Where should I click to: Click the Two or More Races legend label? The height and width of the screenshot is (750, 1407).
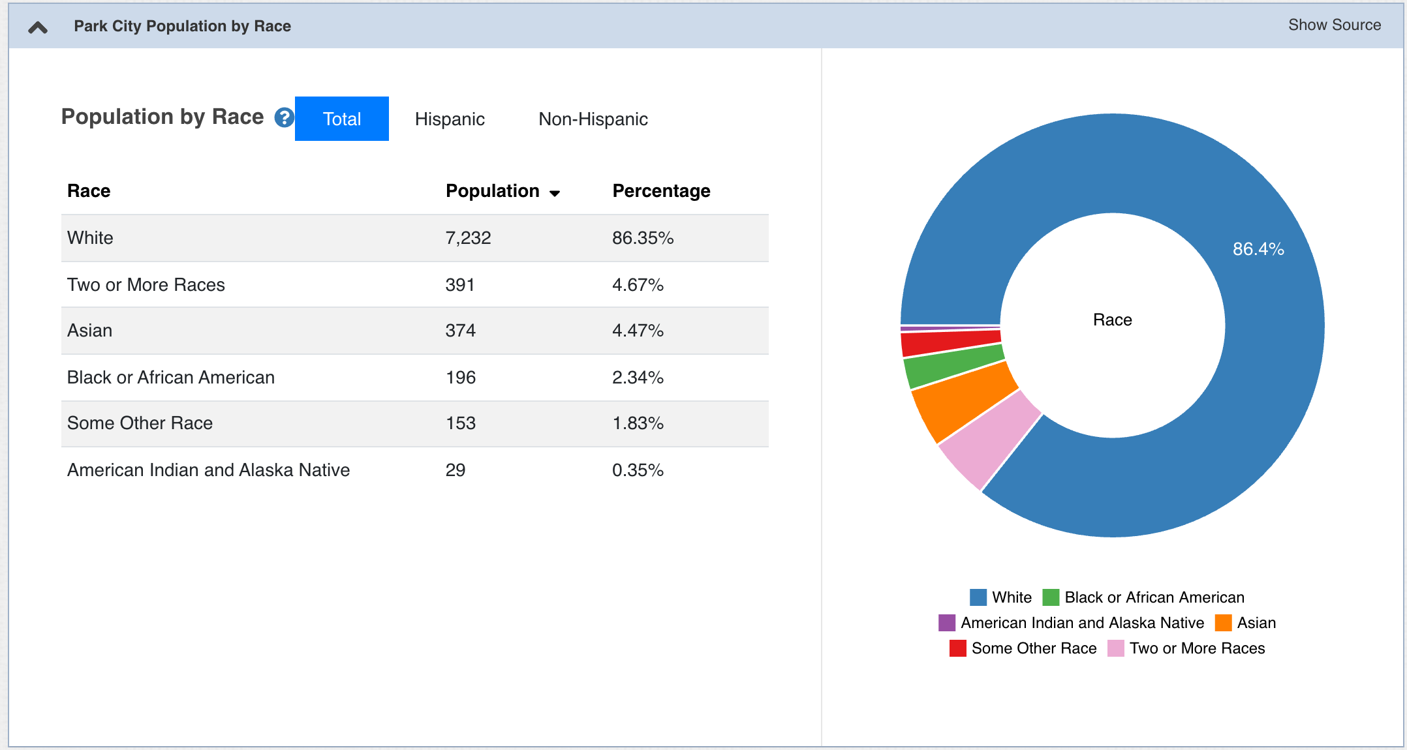tap(1197, 648)
